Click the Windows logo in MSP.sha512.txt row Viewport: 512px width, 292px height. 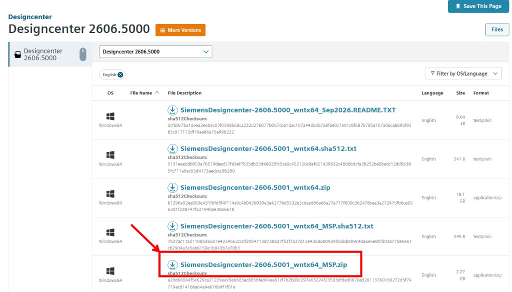[x=110, y=232]
